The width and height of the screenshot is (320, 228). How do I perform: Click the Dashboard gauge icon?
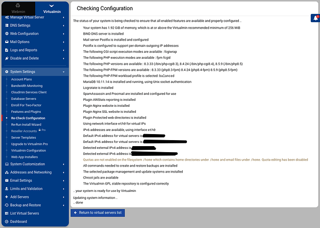7,222
